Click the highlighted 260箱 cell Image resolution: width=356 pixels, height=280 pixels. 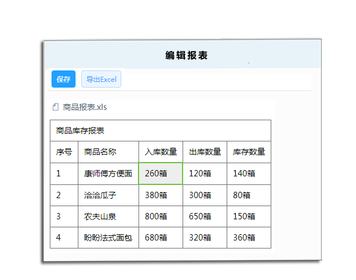(160, 173)
